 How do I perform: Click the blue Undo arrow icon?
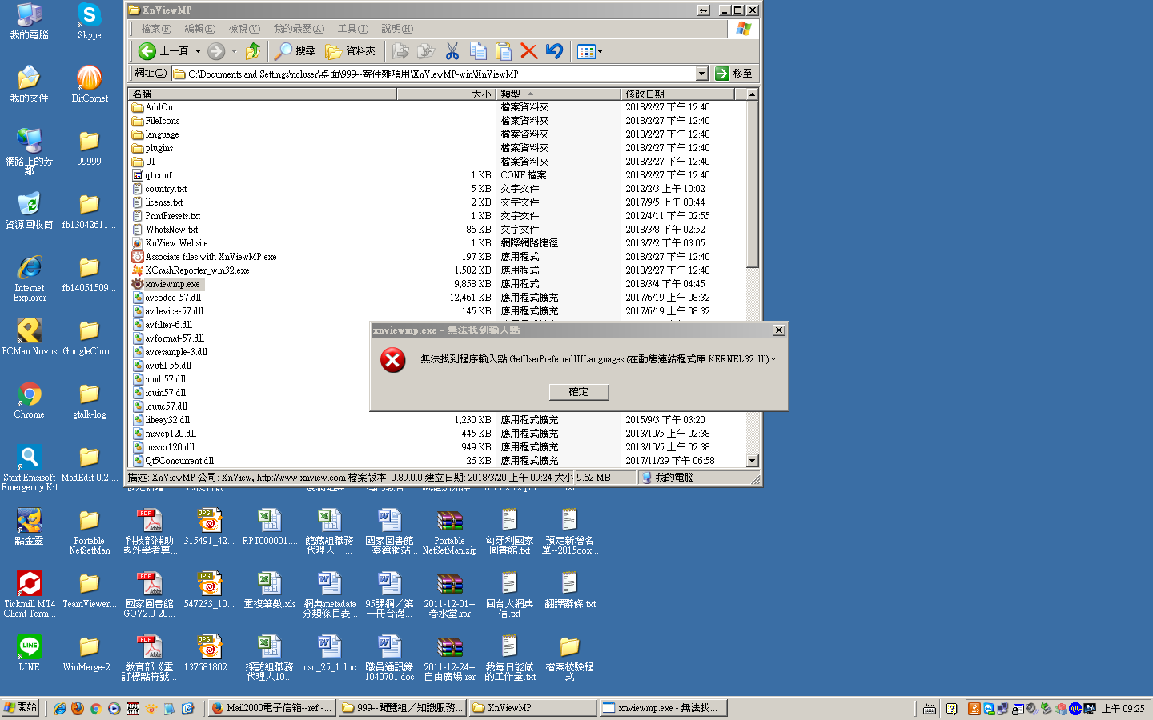(554, 51)
